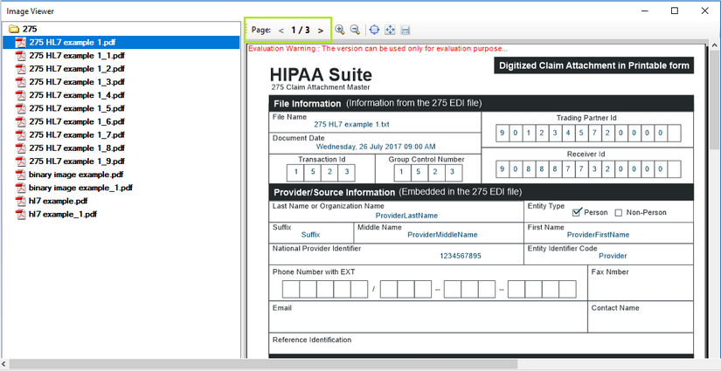Viewport: 721px width, 371px height.
Task: Select hl7 example_1.pdf in list
Action: click(x=62, y=214)
